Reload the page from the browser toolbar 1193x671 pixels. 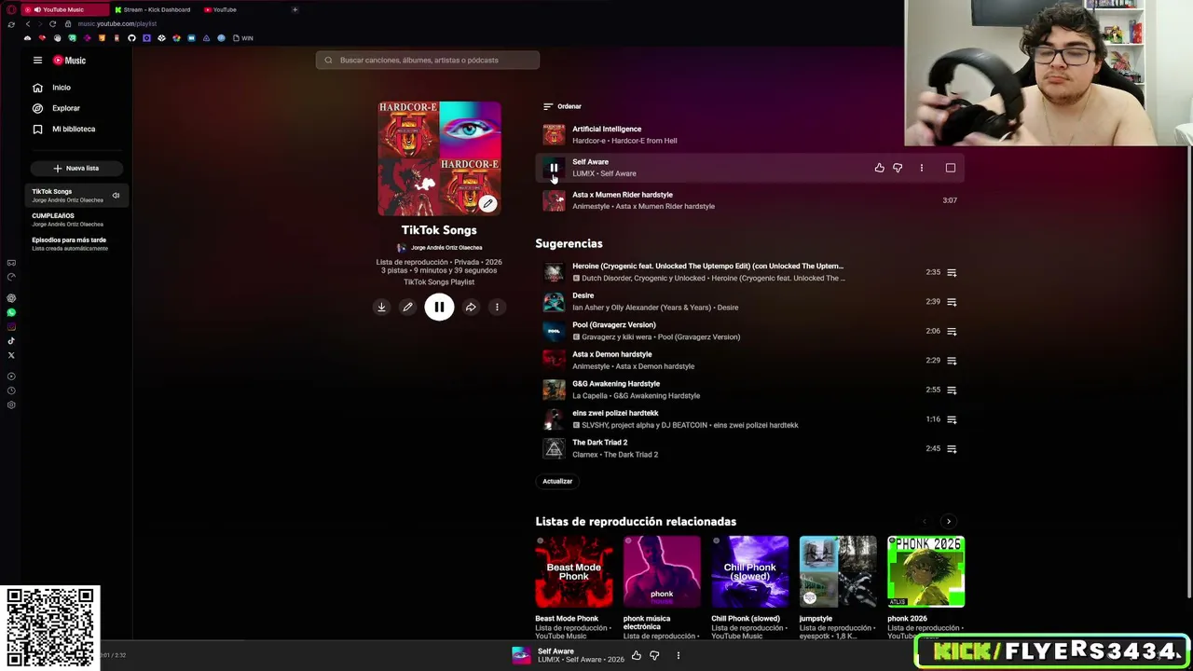[52, 23]
